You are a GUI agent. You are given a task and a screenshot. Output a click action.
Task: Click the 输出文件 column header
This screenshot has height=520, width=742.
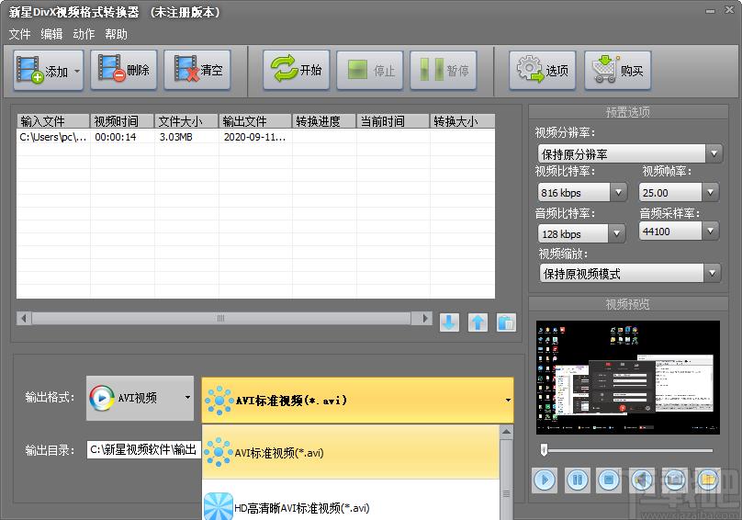pyautogui.click(x=255, y=121)
